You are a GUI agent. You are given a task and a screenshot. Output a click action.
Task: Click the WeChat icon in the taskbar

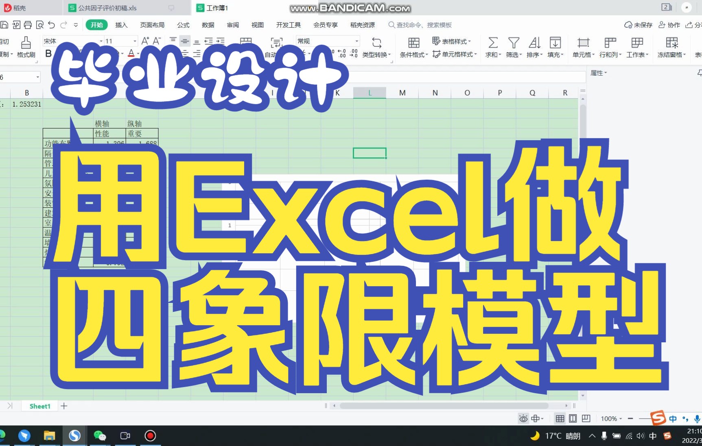point(100,436)
